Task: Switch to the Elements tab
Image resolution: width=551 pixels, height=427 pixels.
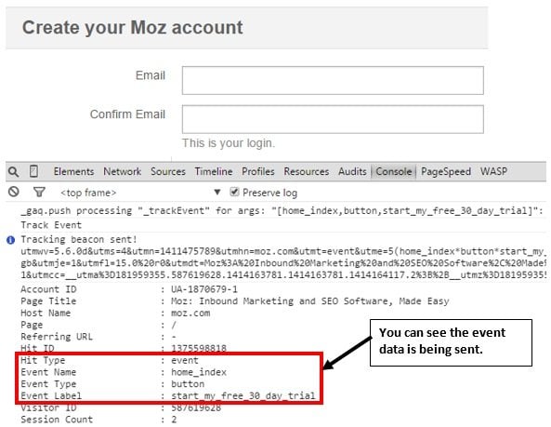Action: pos(73,172)
